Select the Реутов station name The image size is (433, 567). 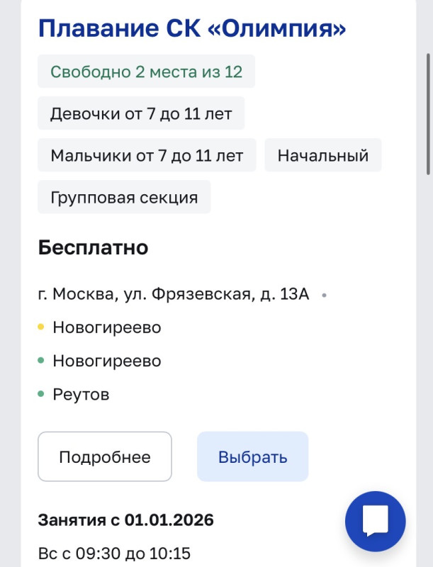pyautogui.click(x=81, y=394)
